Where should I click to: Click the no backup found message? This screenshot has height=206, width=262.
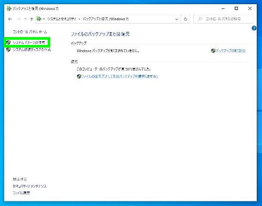[114, 69]
